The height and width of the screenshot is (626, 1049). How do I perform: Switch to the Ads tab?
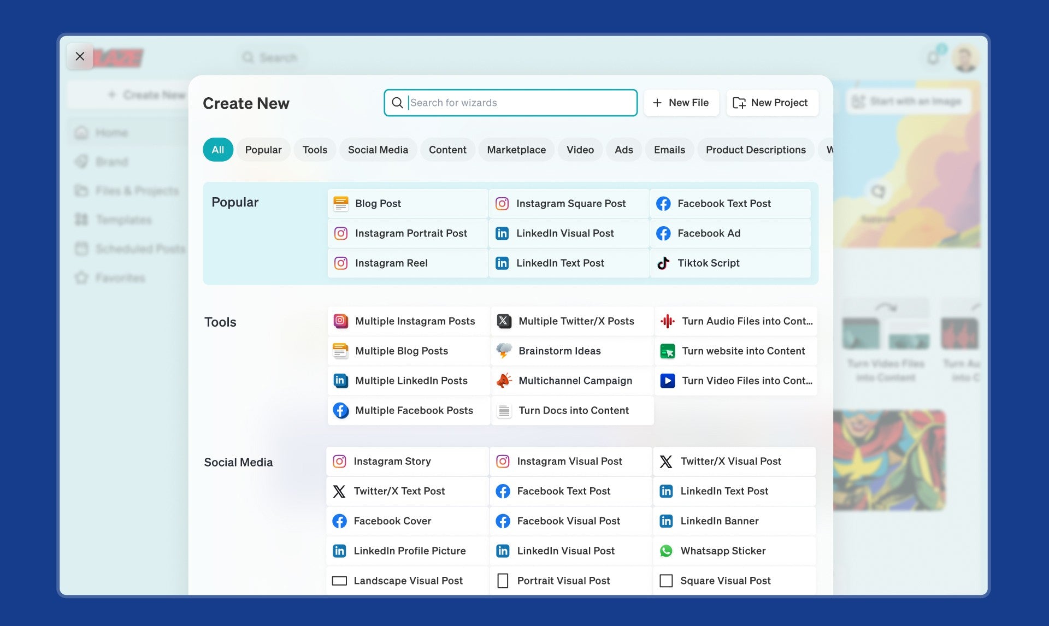(624, 150)
